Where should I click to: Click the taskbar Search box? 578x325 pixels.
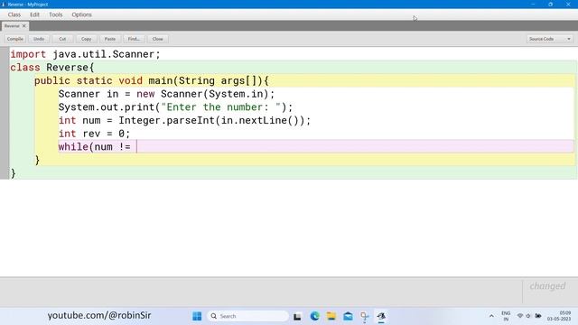248,316
